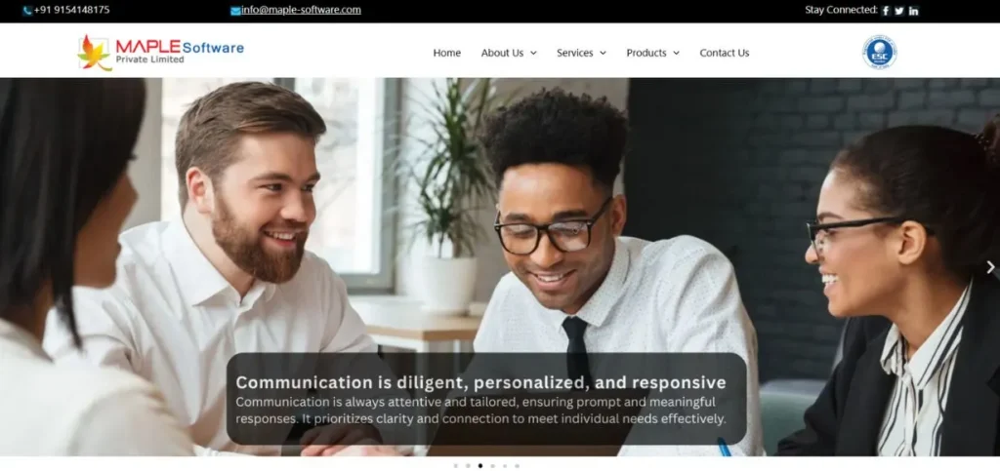Select the second carousel dot

pyautogui.click(x=468, y=466)
